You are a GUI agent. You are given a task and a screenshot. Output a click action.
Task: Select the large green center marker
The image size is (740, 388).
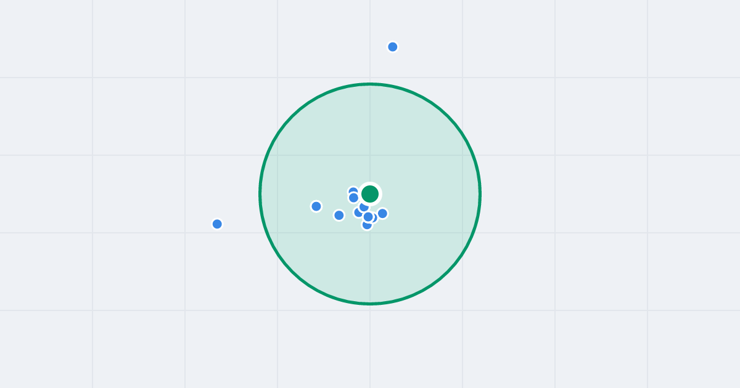click(x=370, y=194)
